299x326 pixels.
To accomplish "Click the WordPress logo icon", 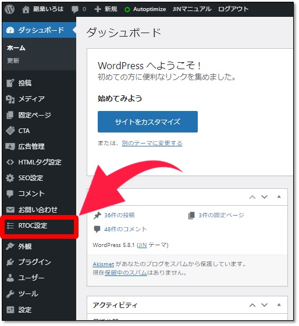I will pos(9,9).
